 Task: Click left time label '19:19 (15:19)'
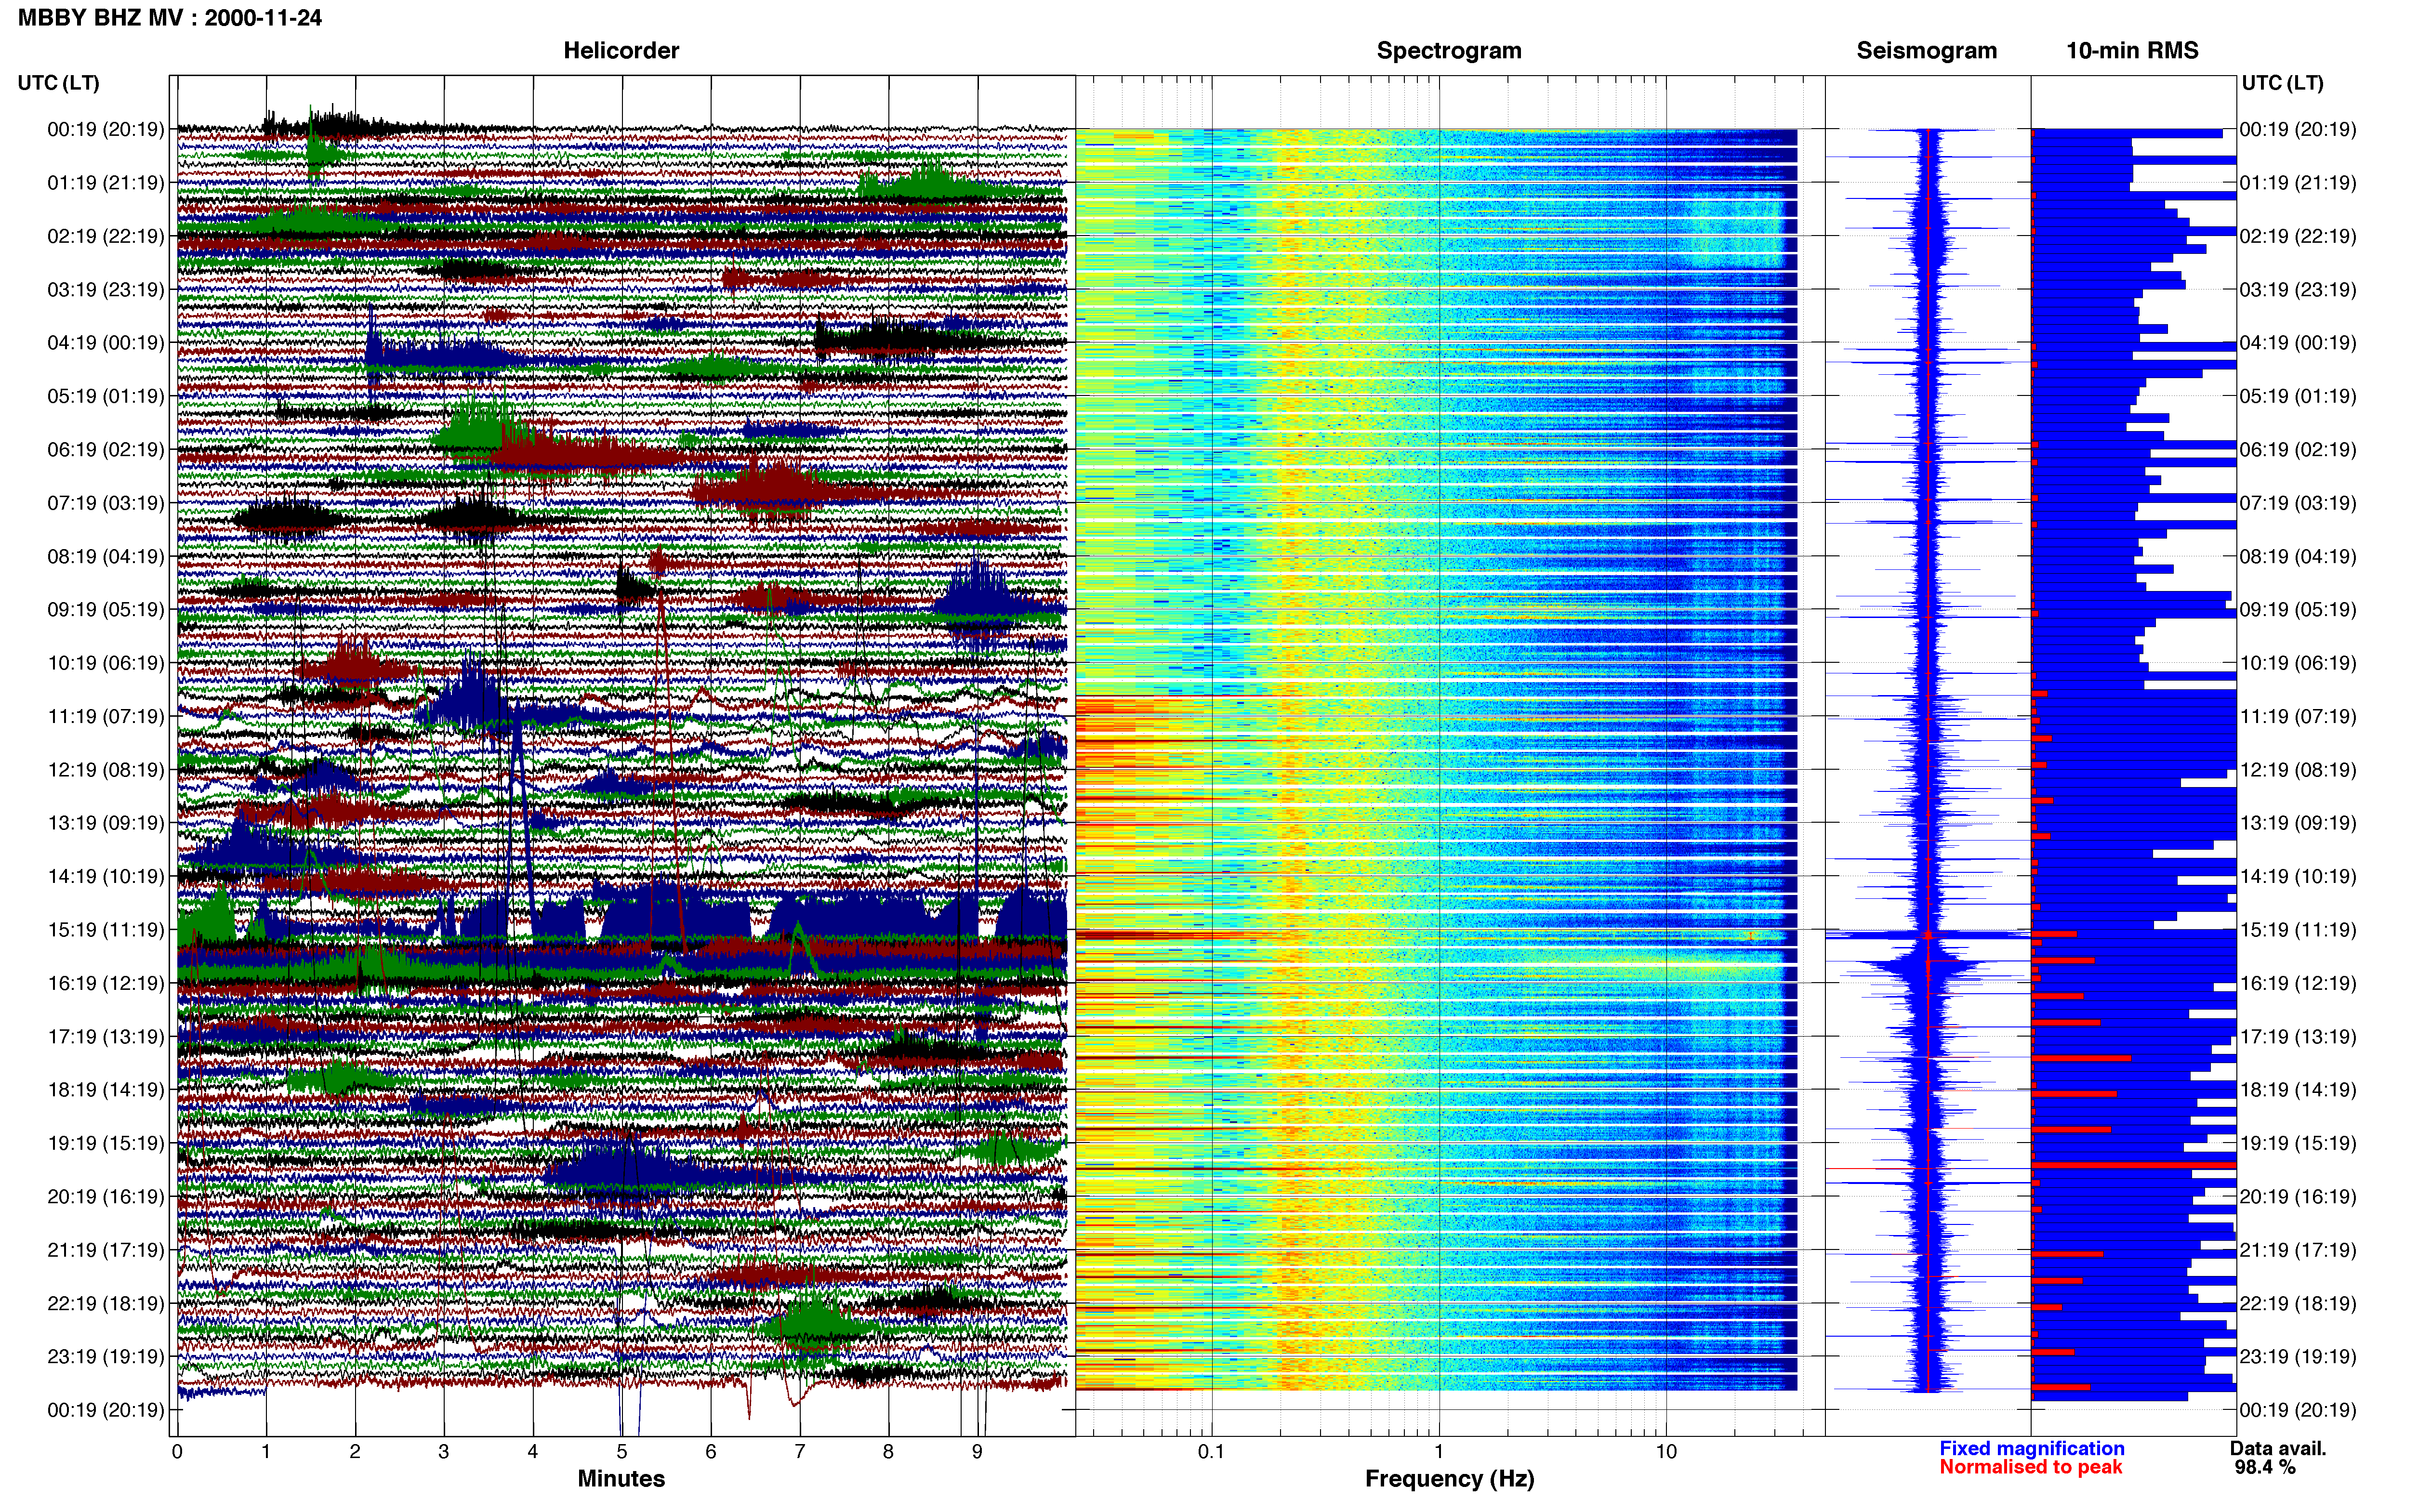pos(106,1143)
